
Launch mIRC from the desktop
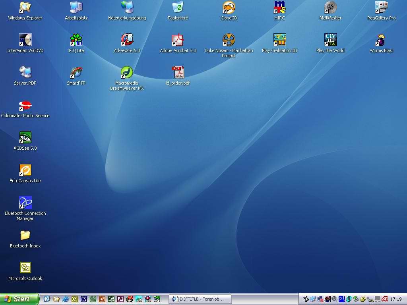279,8
